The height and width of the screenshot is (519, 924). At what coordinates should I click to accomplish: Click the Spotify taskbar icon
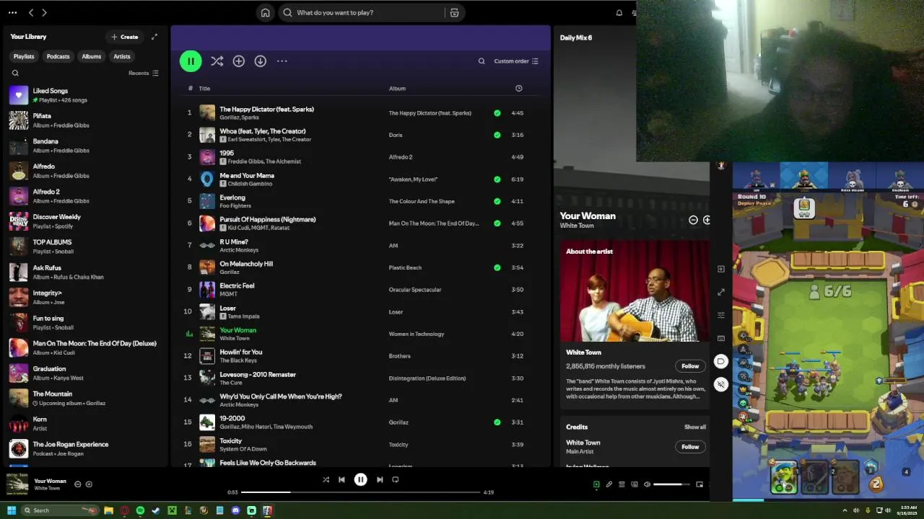click(x=140, y=510)
